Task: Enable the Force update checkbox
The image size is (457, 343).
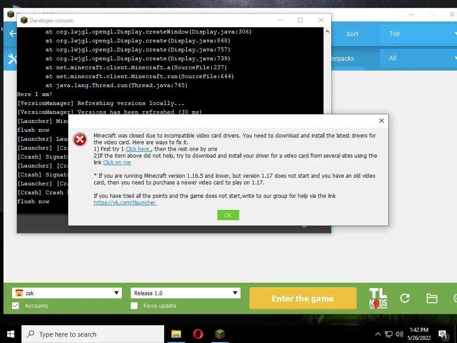Action: (x=134, y=305)
